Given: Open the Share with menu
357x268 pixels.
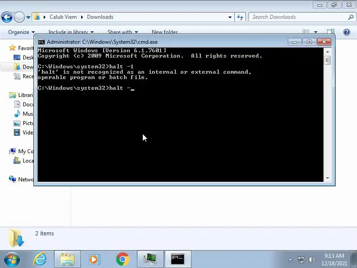Looking at the screenshot, I should pos(122,32).
